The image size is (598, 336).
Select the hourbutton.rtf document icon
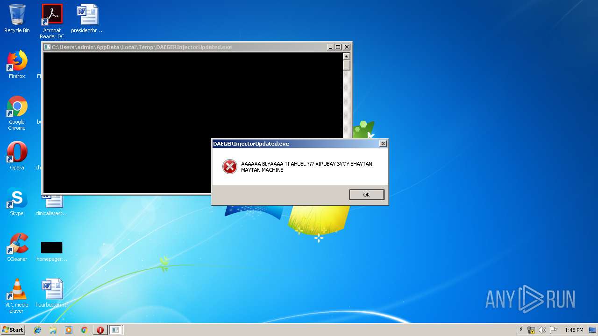[51, 293]
